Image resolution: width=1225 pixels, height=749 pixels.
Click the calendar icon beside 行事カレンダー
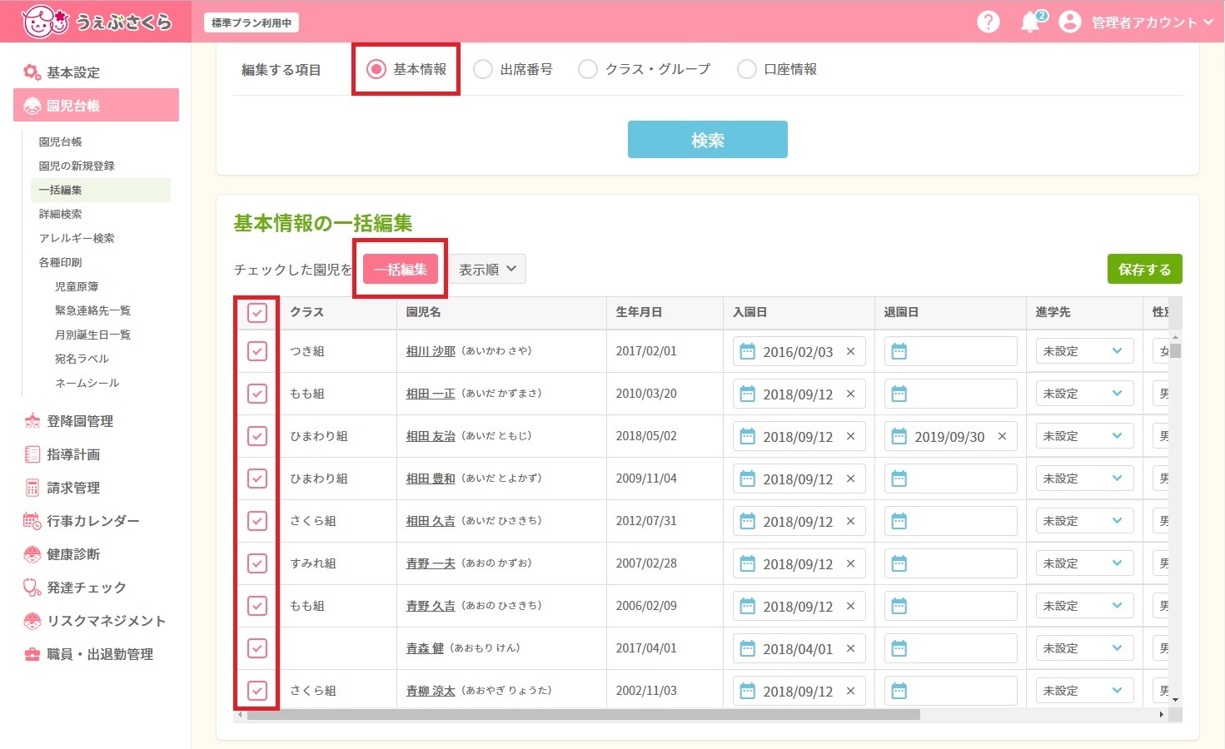click(x=32, y=521)
